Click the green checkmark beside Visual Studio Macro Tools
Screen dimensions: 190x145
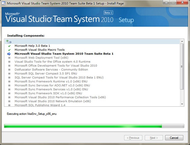(x=9, y=50)
